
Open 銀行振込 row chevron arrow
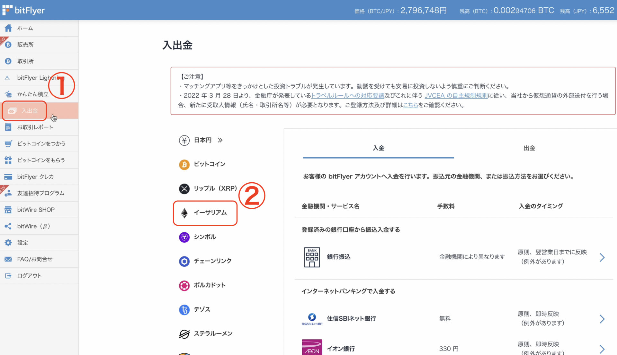[x=602, y=257]
